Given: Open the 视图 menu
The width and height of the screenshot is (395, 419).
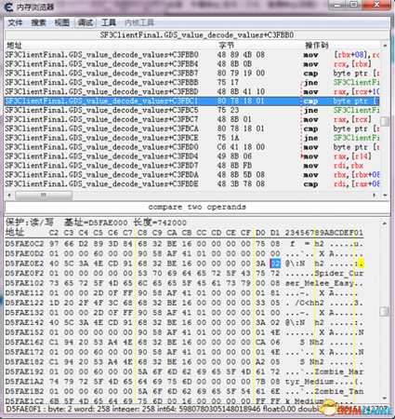Looking at the screenshot, I should pos(61,22).
